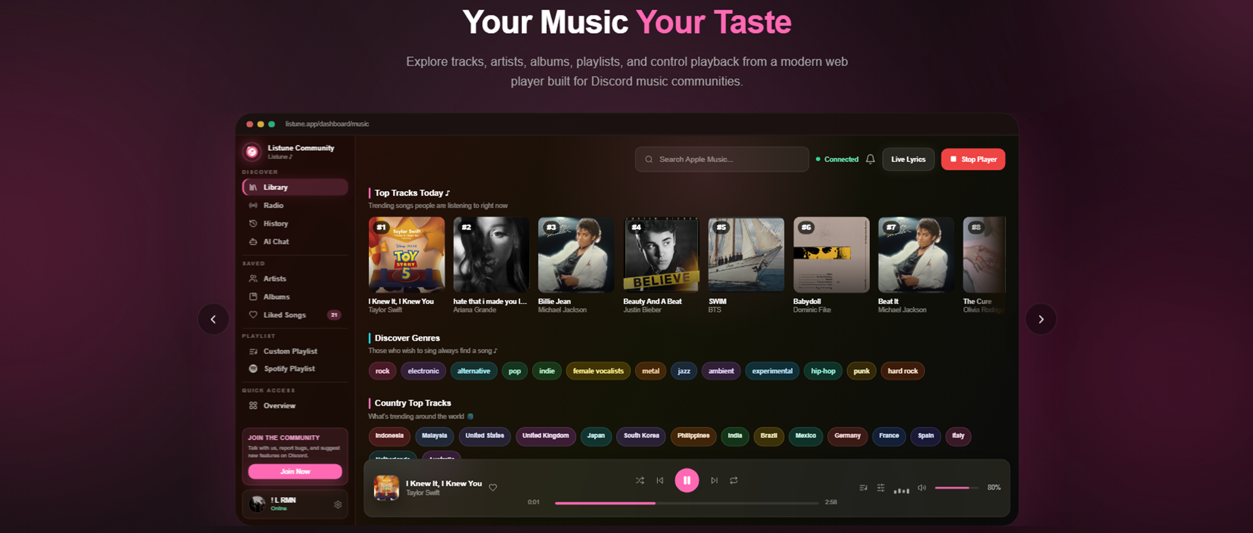Viewport: 1253px width, 533px height.
Task: Select the hard rock genre tag
Action: pos(903,371)
